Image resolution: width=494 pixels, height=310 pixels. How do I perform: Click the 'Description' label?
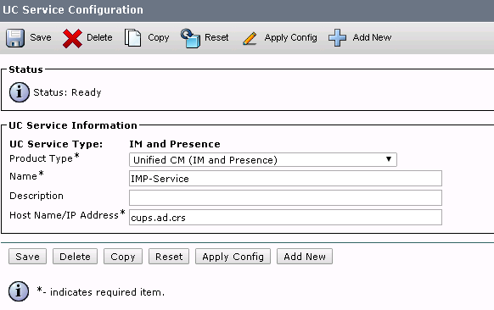[36, 196]
